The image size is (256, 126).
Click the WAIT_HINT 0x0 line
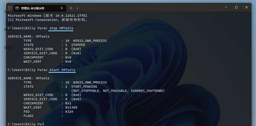47,62
